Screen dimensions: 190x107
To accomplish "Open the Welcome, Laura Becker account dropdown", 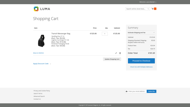I will (148, 2).
